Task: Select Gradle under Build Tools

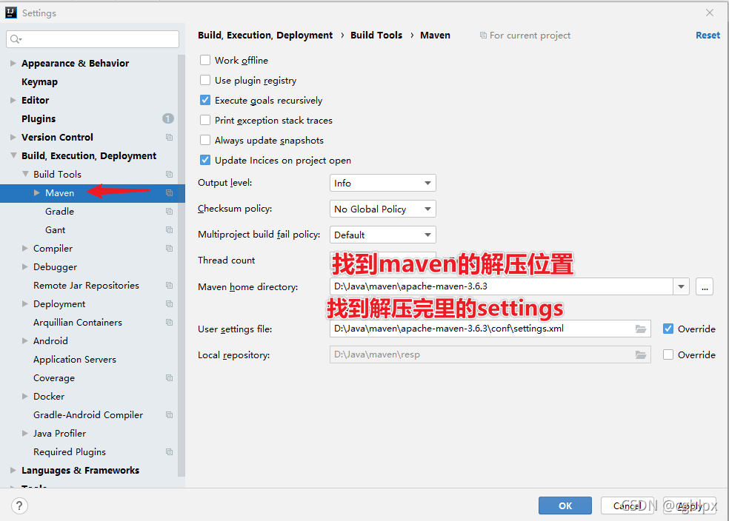Action: [59, 211]
